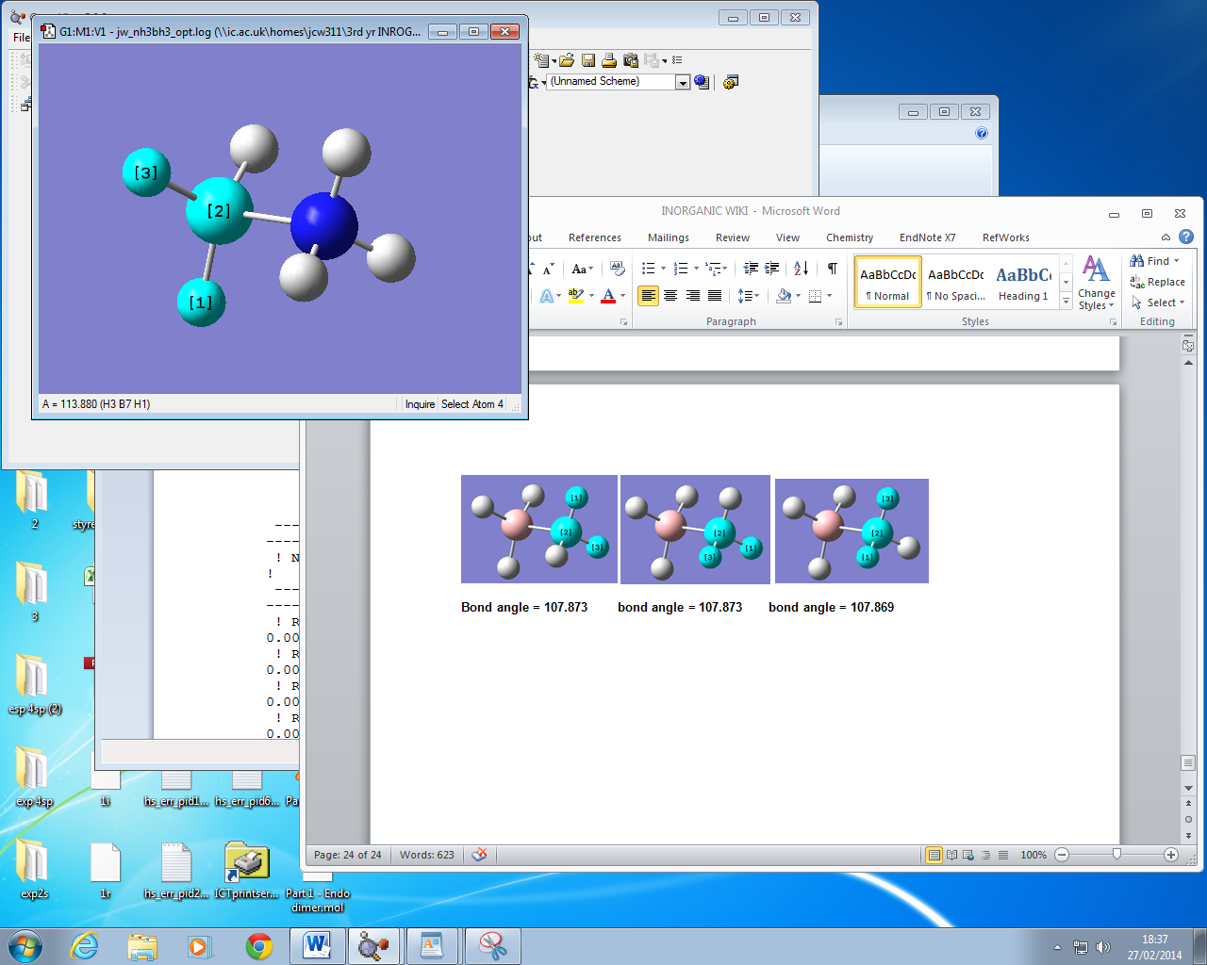
Task: Click the Replace button in Editing group
Action: point(1158,282)
